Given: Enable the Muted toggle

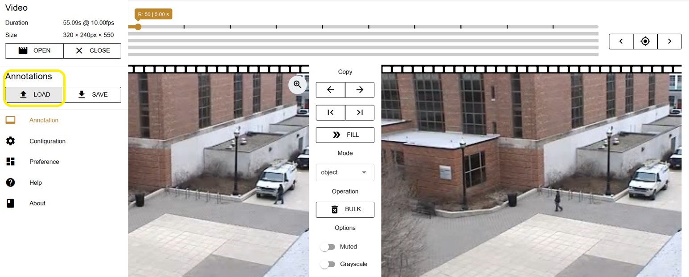Looking at the screenshot, I should 328,247.
